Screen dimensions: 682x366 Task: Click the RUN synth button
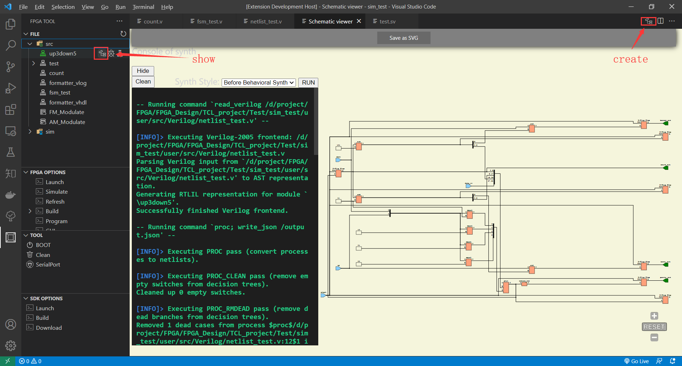coord(308,82)
